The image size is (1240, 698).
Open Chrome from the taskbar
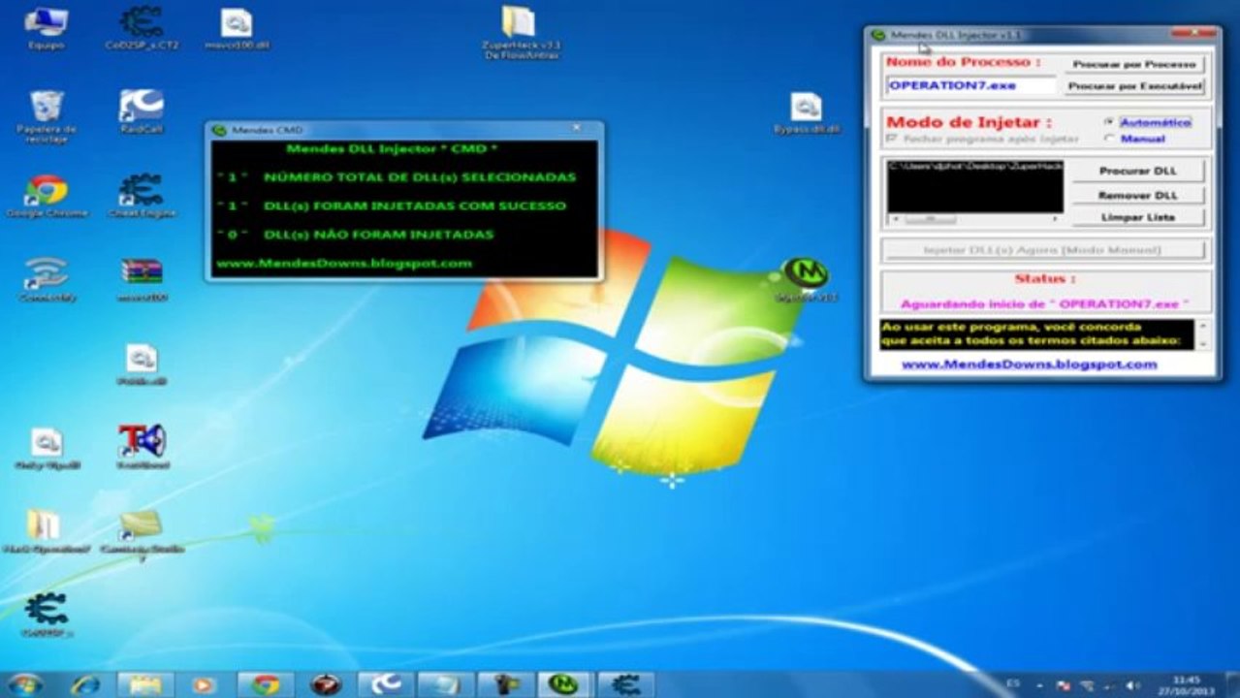coord(265,684)
